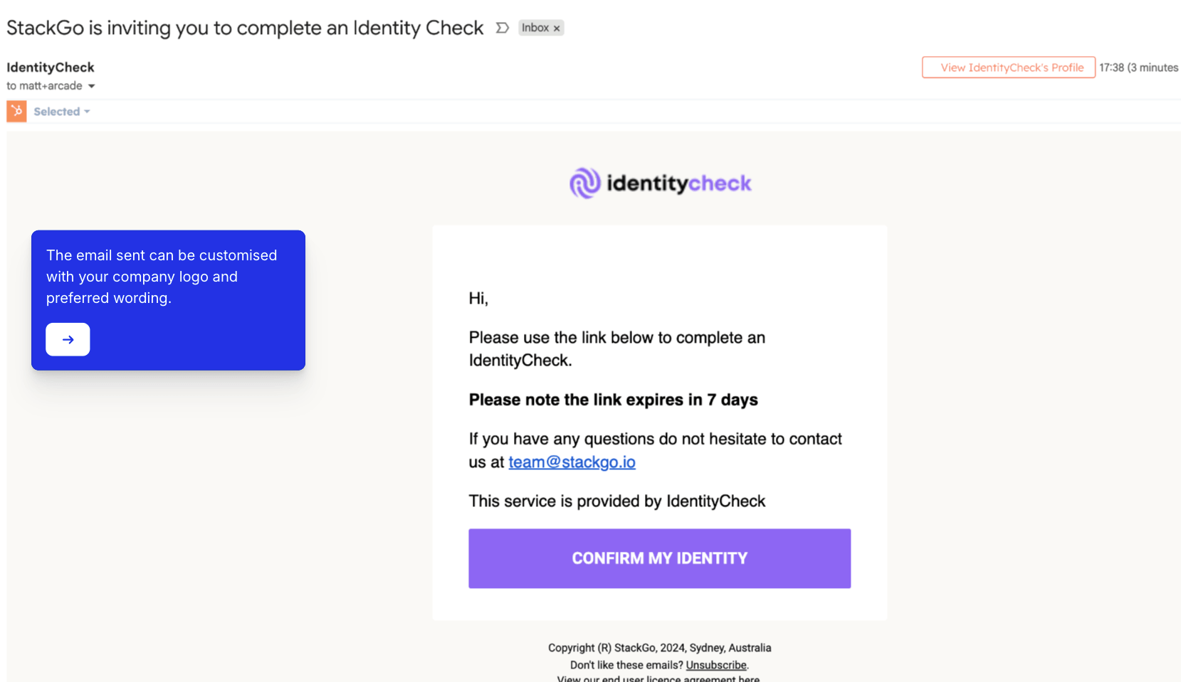Click the email subject heading
Screen dimensions: 1181x682
pos(245,28)
